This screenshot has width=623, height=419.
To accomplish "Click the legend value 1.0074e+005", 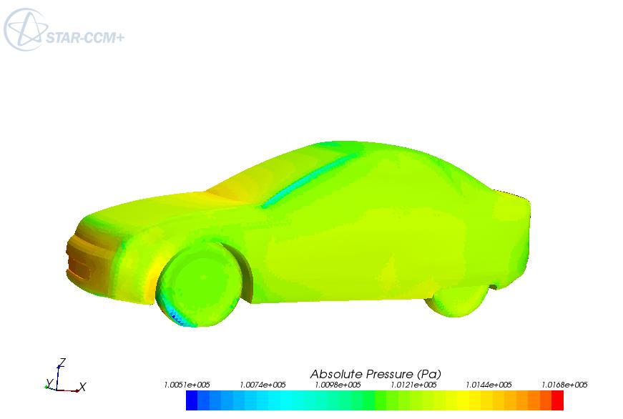I will click(263, 385).
